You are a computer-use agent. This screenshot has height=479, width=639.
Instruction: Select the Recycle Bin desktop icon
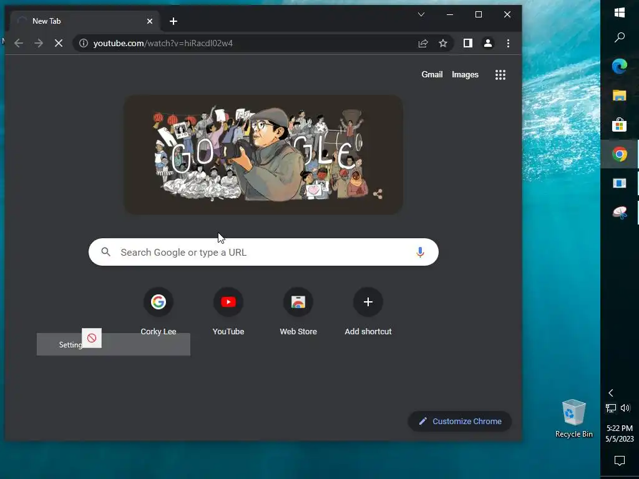click(574, 419)
